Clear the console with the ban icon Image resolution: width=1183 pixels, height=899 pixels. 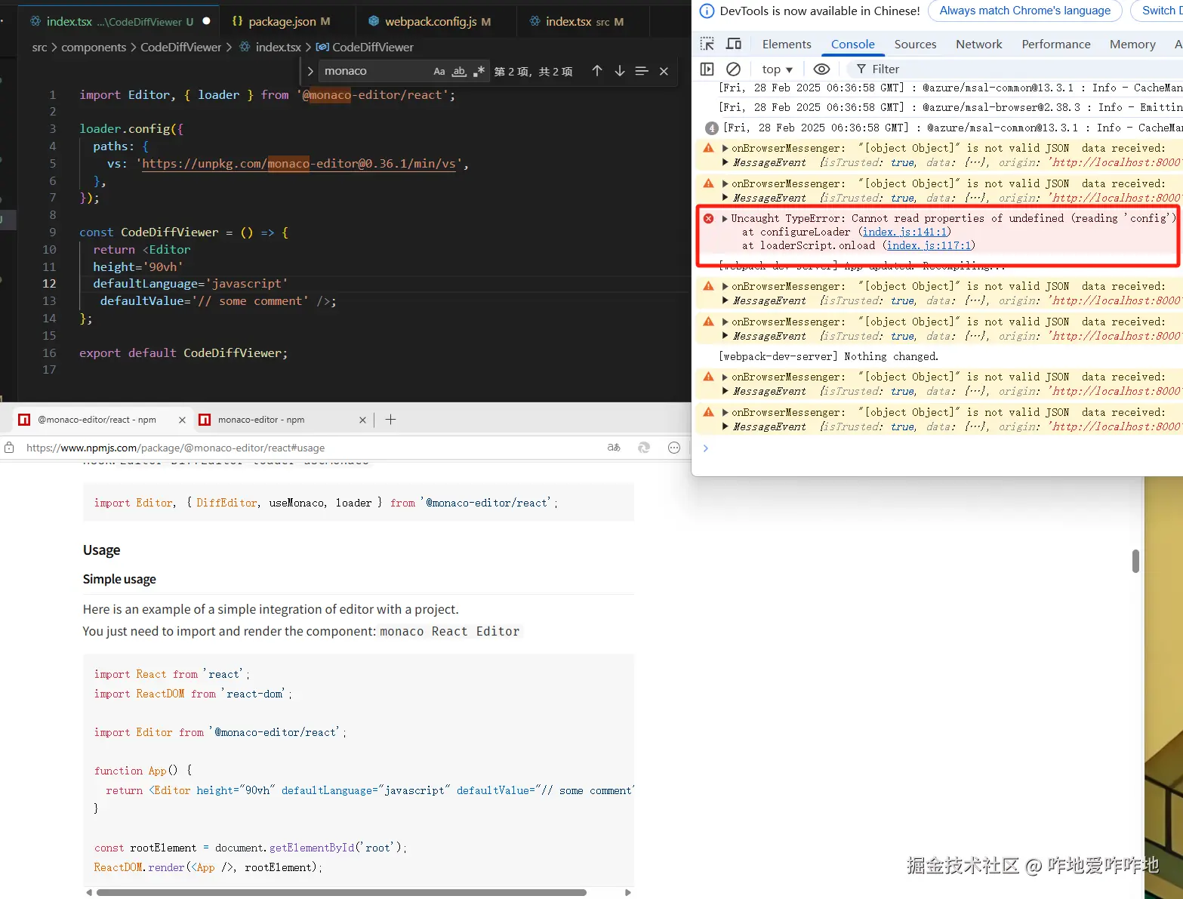click(x=733, y=69)
